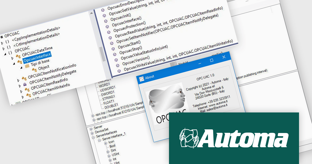Expand the DeviceSet tree node
The image size is (312, 164).
92,133
